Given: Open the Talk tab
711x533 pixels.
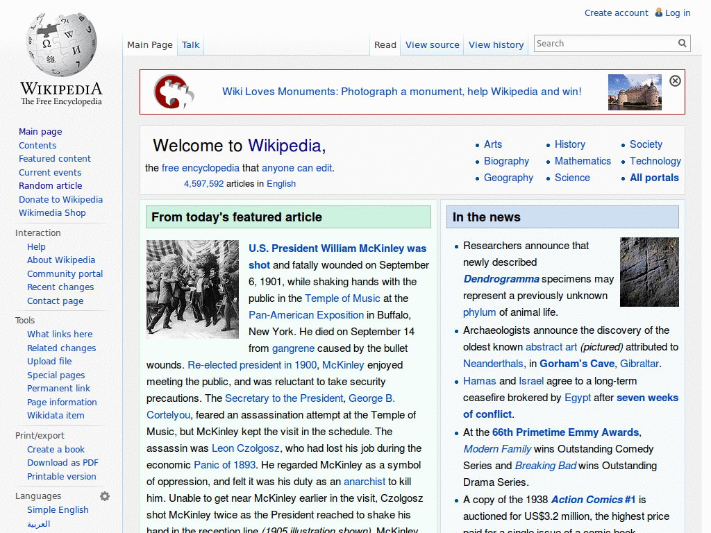Looking at the screenshot, I should [x=190, y=45].
